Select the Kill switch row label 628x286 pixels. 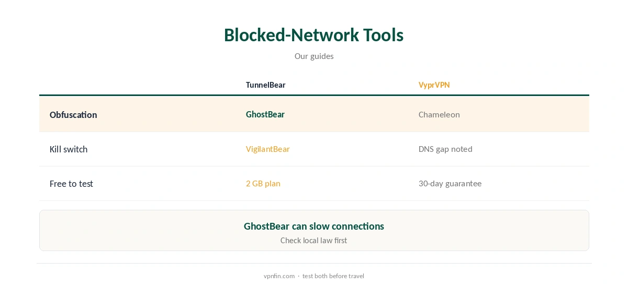click(69, 149)
